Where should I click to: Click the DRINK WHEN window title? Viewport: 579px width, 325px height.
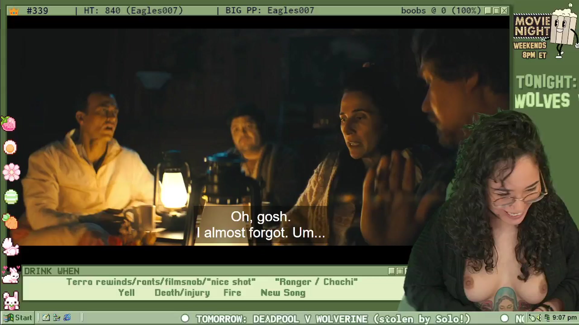tap(52, 271)
